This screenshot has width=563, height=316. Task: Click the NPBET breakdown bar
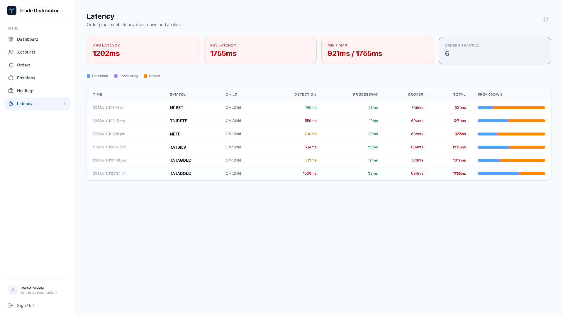coord(511,108)
